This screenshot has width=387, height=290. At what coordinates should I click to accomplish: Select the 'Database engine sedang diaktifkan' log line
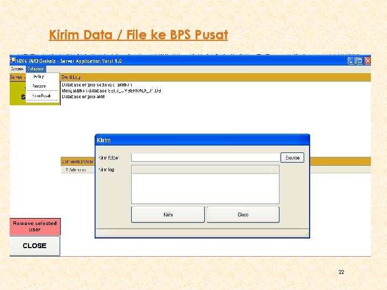pyautogui.click(x=97, y=85)
